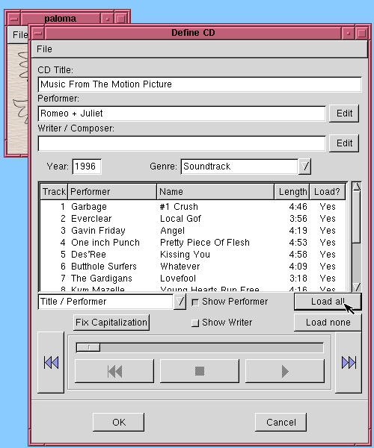
Task: Click the stop playback button
Action: pos(200,371)
